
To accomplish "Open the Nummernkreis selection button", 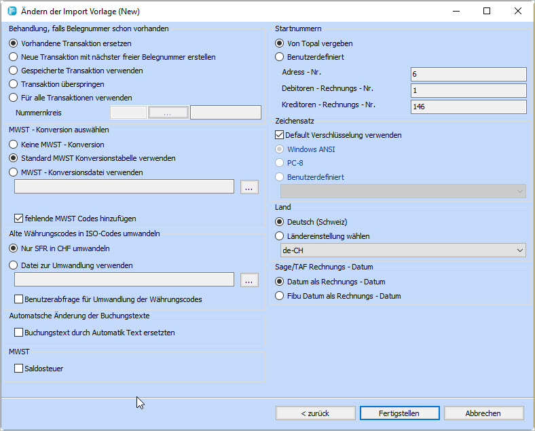I will (168, 113).
